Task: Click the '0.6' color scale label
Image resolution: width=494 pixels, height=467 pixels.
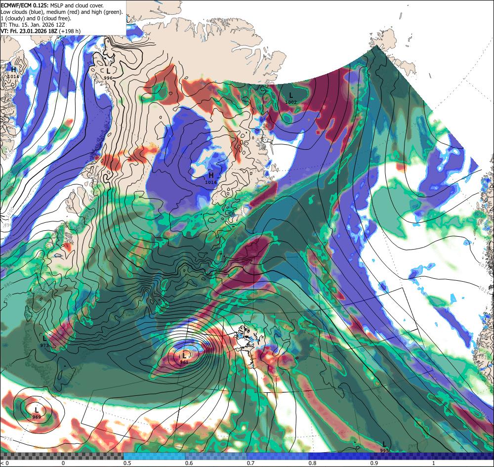Action: tap(189, 463)
